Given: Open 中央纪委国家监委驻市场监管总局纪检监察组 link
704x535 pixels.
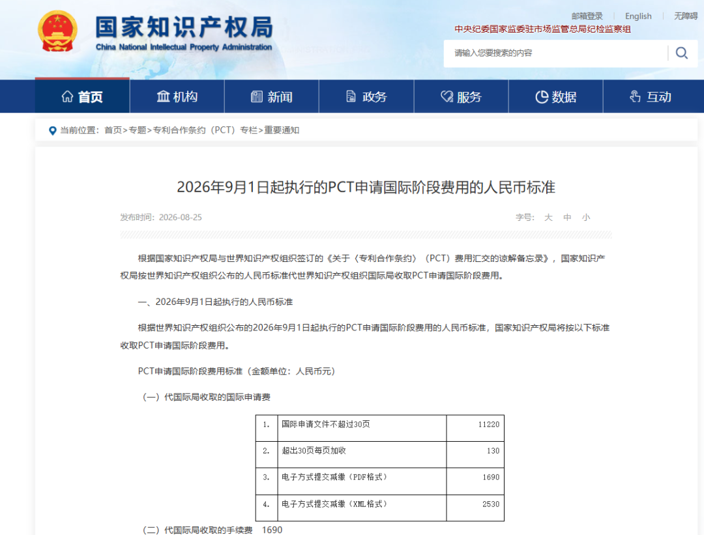Looking at the screenshot, I should 543,29.
